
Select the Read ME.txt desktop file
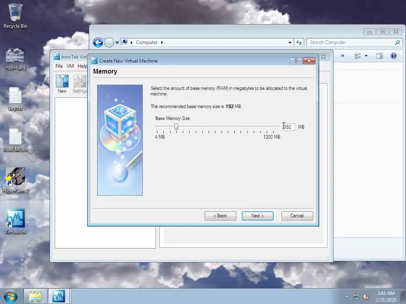pyautogui.click(x=15, y=141)
